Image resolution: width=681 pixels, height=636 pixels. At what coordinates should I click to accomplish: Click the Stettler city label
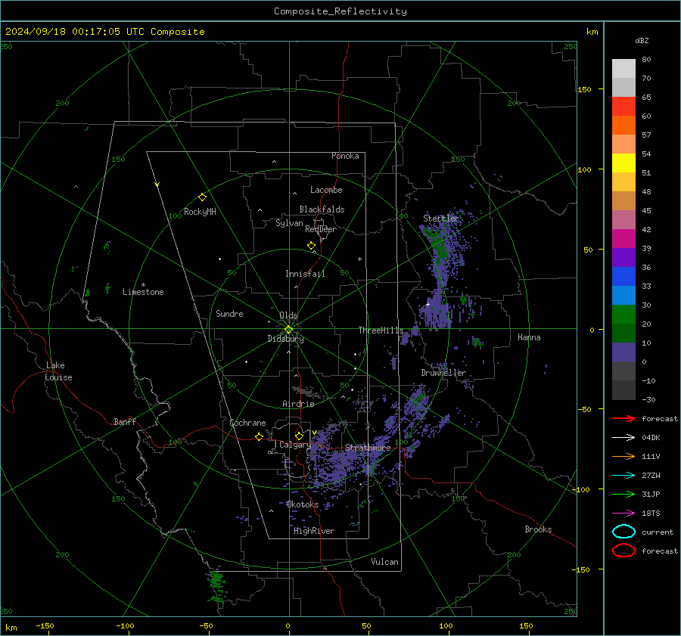pos(441,219)
